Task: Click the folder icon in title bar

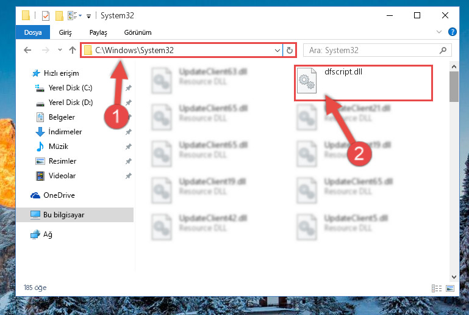Action: [x=26, y=15]
